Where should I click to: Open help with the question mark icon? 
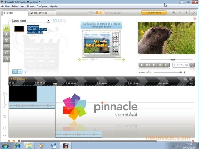click(x=186, y=13)
